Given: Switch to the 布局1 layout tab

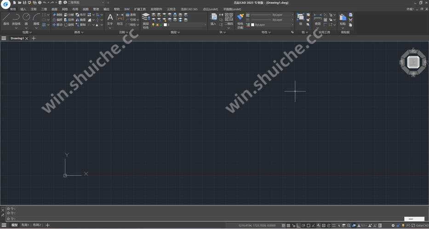Looking at the screenshot, I should point(25,225).
